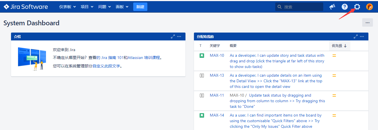Screen dimensions: 378x130
Task: Open the 分配给我的 gadget options menu
Action: tap(362, 37)
